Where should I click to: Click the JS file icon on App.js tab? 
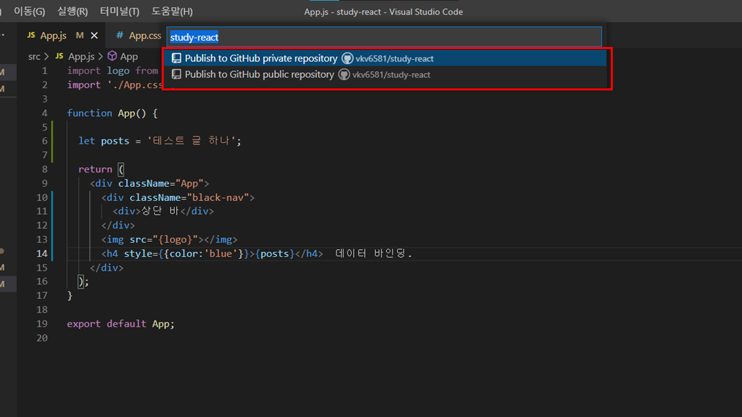[x=31, y=35]
